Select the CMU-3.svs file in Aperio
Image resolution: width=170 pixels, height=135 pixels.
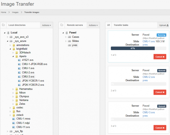pyautogui.click(x=28, y=77)
